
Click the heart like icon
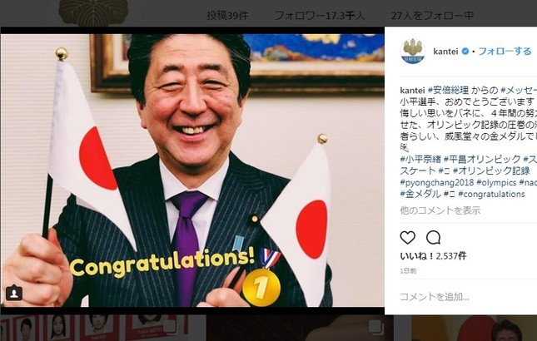click(408, 237)
